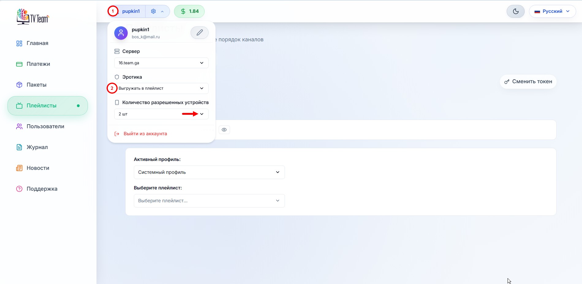Viewport: 582px width, 284px height.
Task: Expand the Эротика playlist option dropdown
Action: point(161,88)
